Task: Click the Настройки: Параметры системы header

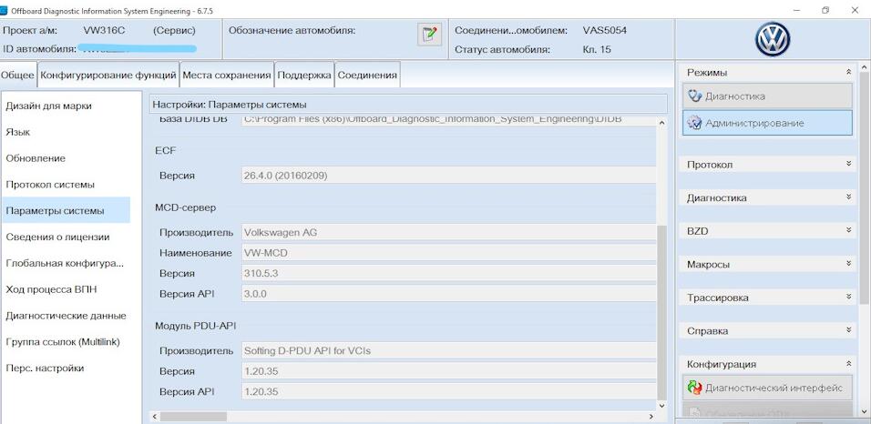Action: 408,105
